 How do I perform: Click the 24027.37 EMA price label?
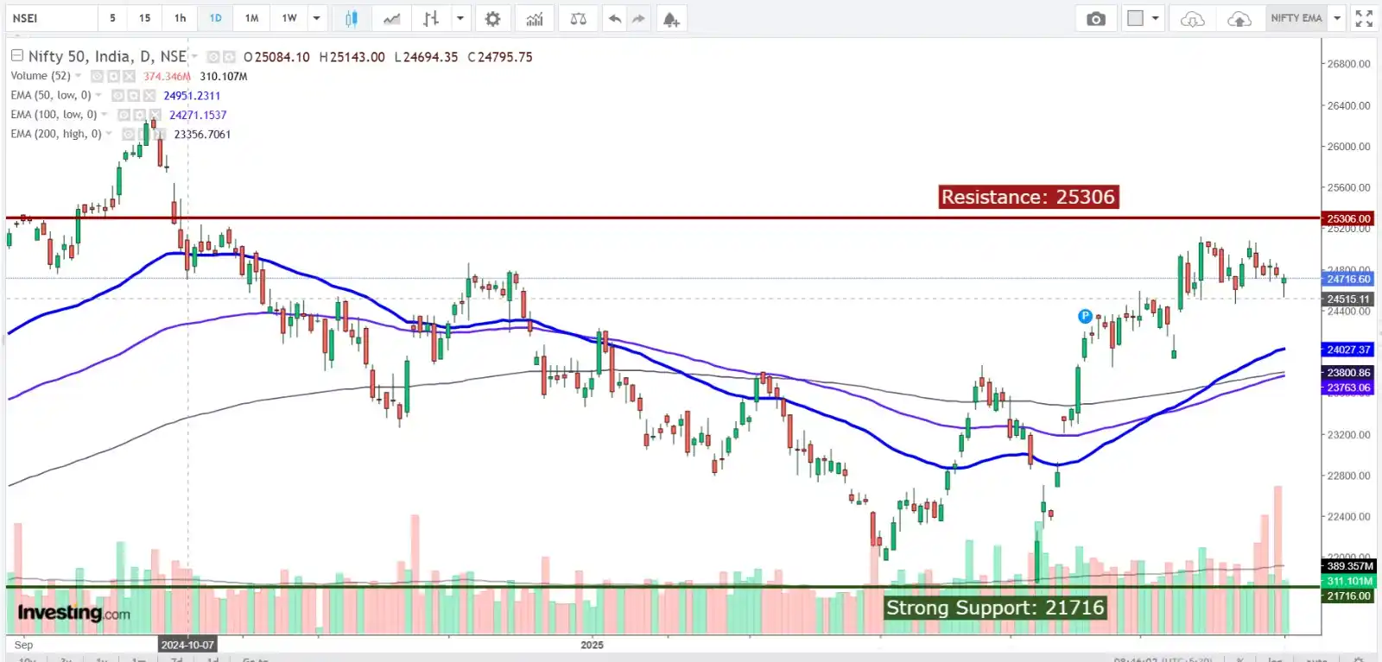click(1348, 350)
